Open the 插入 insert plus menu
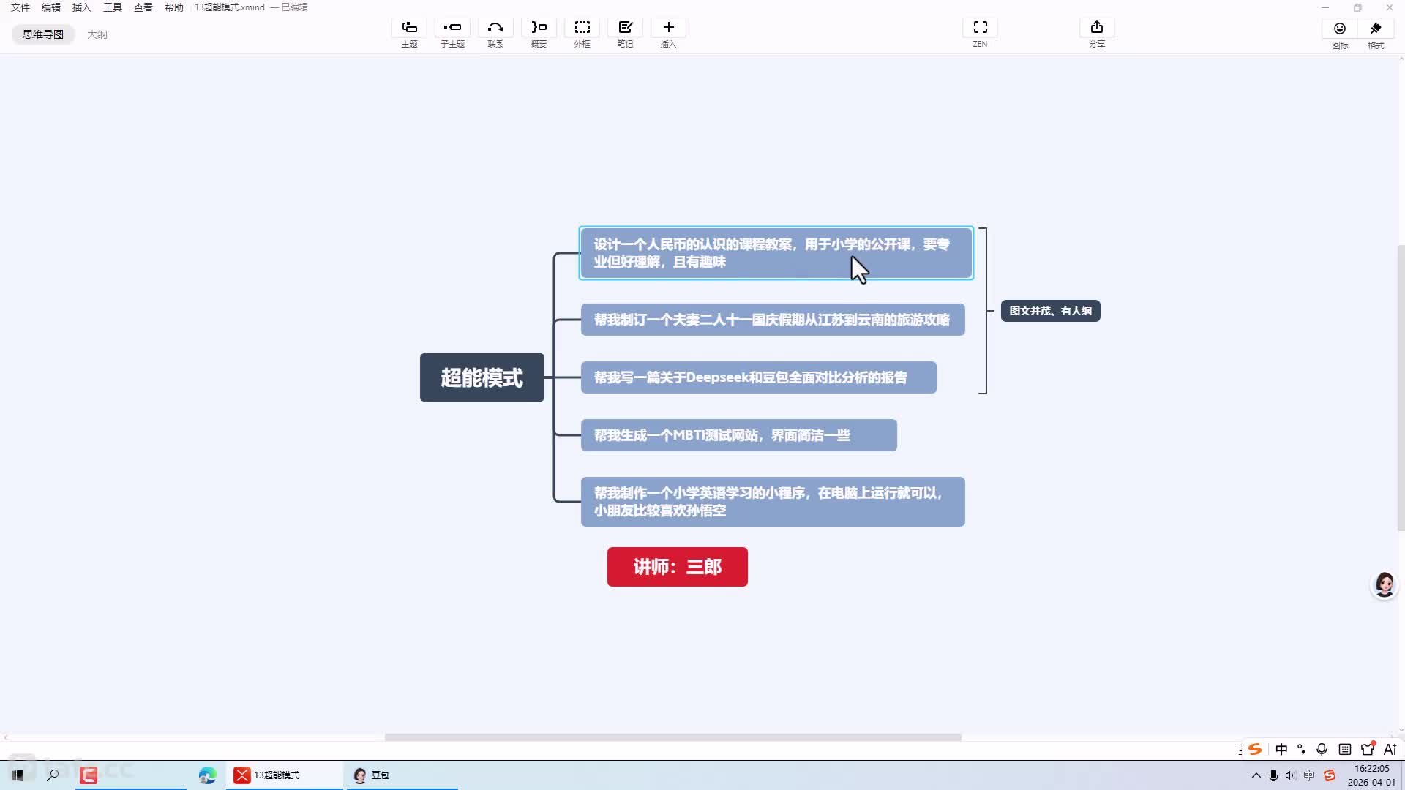The height and width of the screenshot is (790, 1405). [668, 28]
